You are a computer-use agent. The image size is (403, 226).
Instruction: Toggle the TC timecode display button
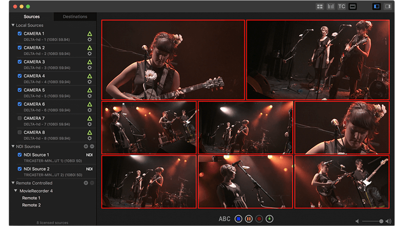point(342,7)
